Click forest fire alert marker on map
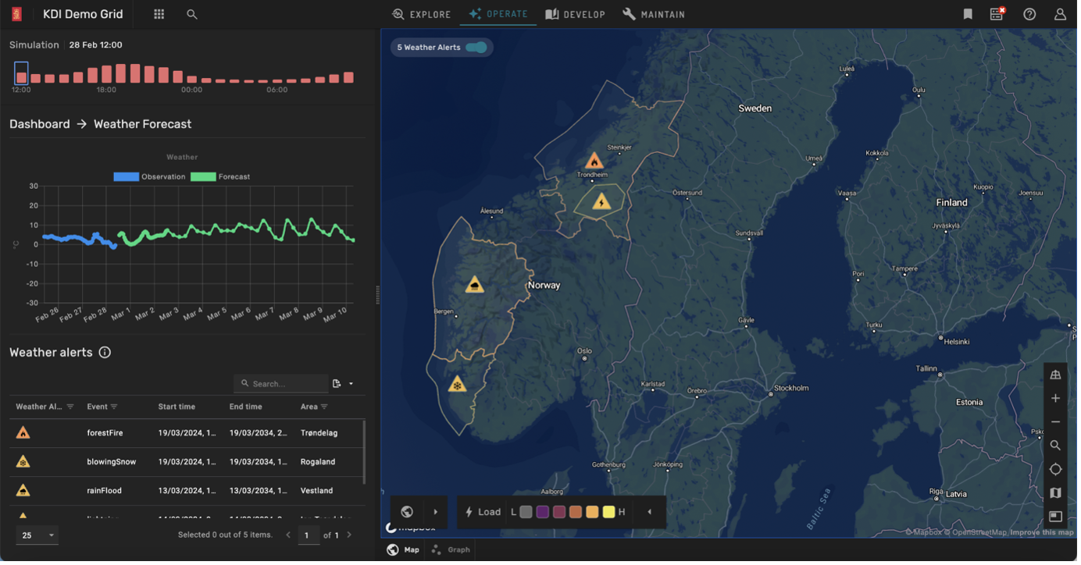Screen dimensions: 1081x565 tap(596, 162)
